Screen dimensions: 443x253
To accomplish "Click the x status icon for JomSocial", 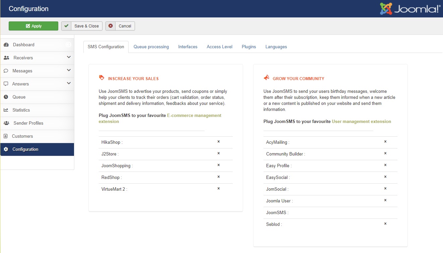I will pyautogui.click(x=385, y=188).
